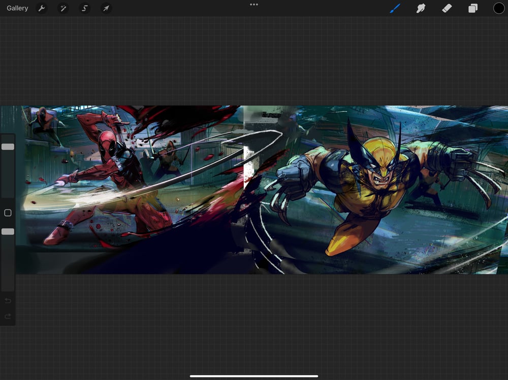
Task: Open the Actions wrench menu
Action: [x=42, y=8]
